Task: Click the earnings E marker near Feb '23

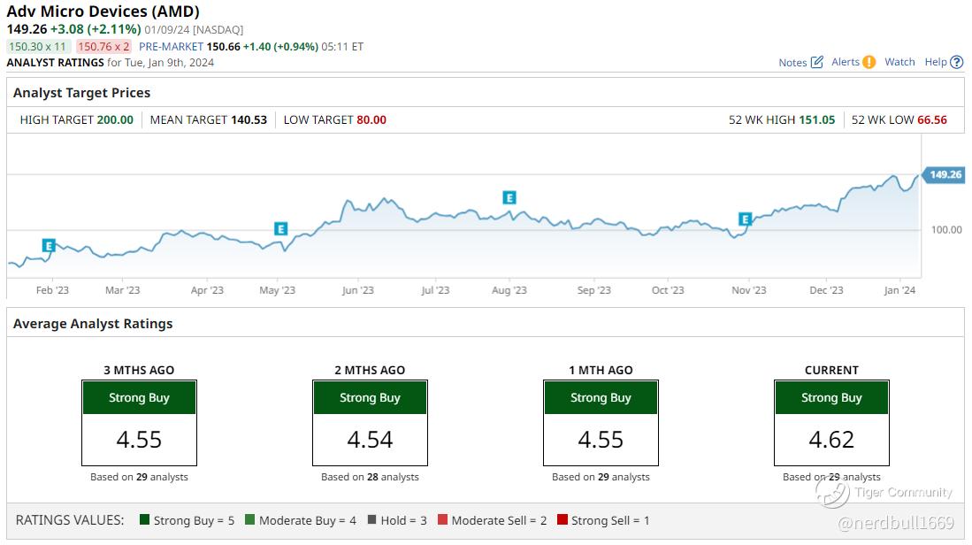Action: [x=49, y=245]
